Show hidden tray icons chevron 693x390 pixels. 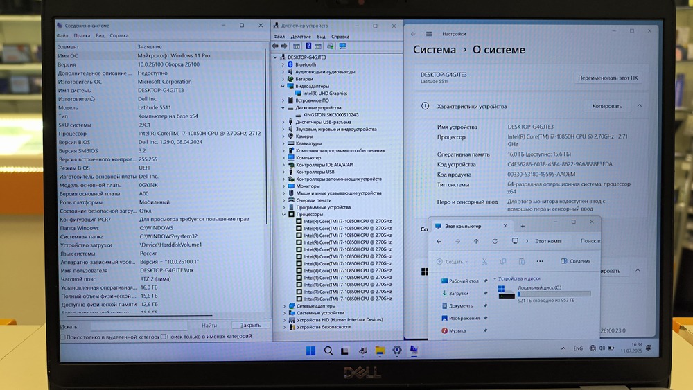(563, 348)
